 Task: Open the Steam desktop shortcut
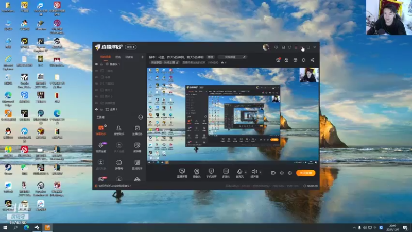click(8, 169)
